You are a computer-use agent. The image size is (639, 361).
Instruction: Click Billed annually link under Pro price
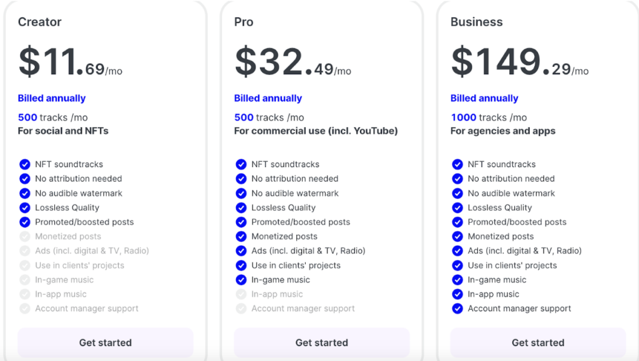click(268, 98)
